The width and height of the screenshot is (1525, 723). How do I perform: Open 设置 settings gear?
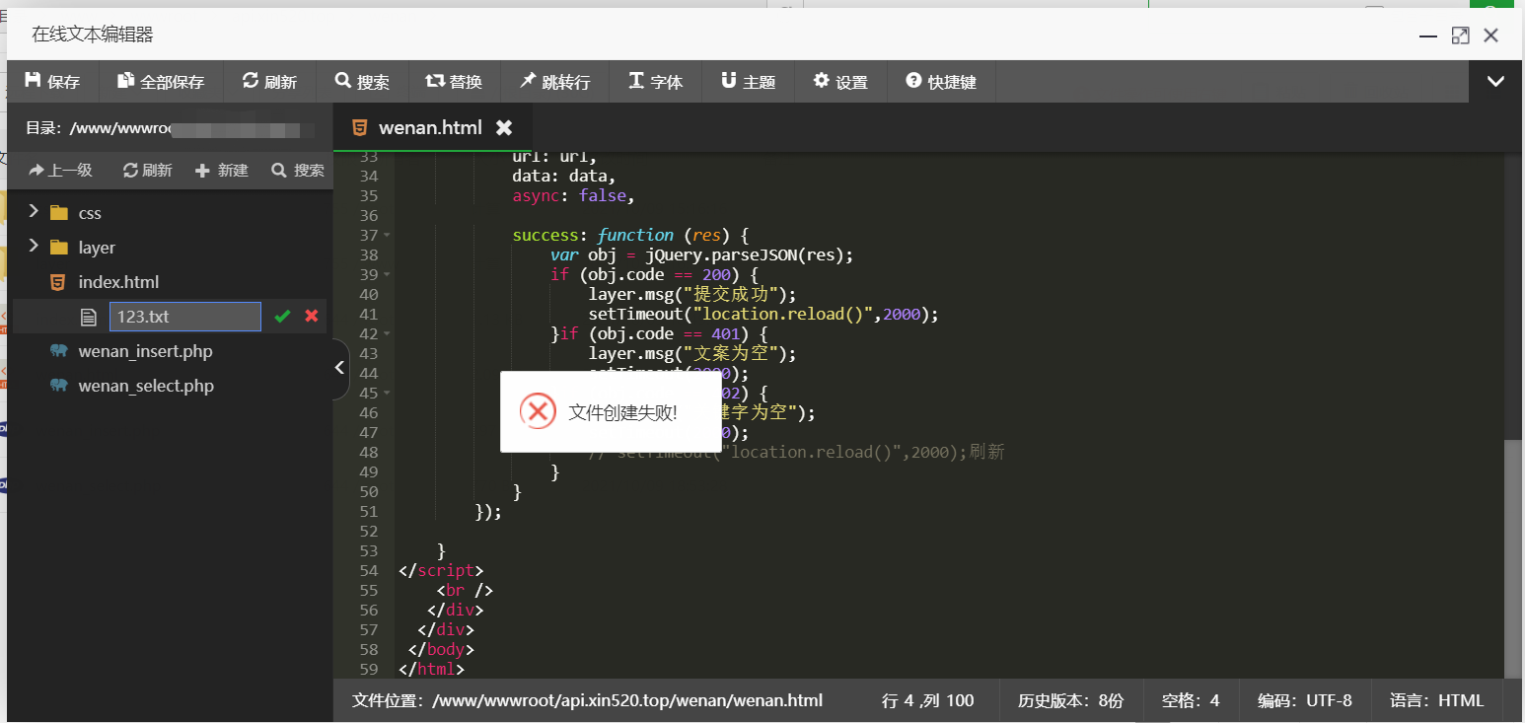pos(840,82)
